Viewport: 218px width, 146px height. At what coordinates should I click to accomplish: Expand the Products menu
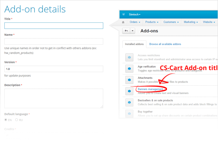(151, 22)
